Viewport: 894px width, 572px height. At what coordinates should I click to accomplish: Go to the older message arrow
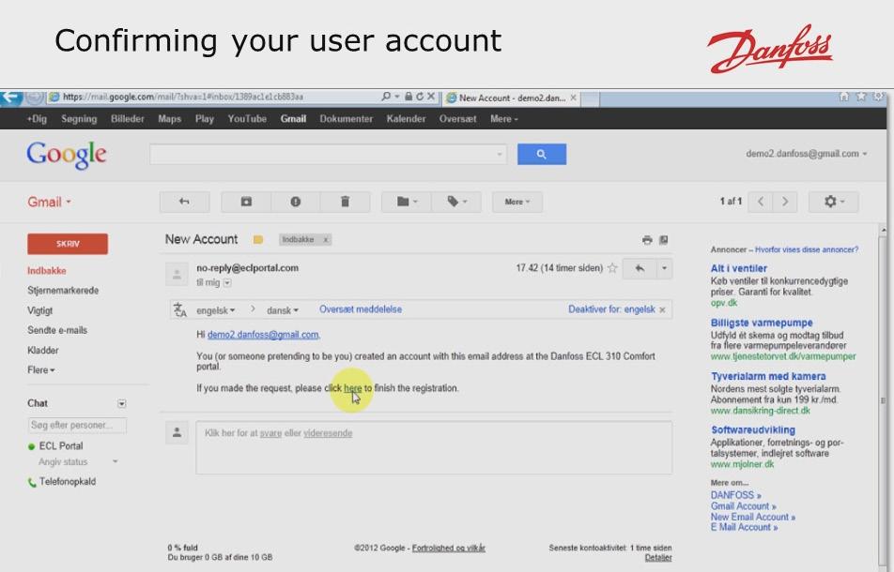[x=785, y=202]
